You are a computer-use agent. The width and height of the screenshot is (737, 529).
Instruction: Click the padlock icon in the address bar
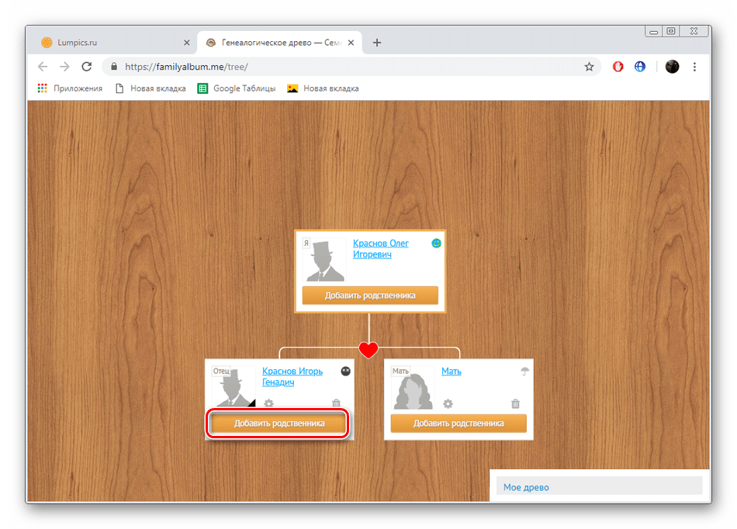114,67
